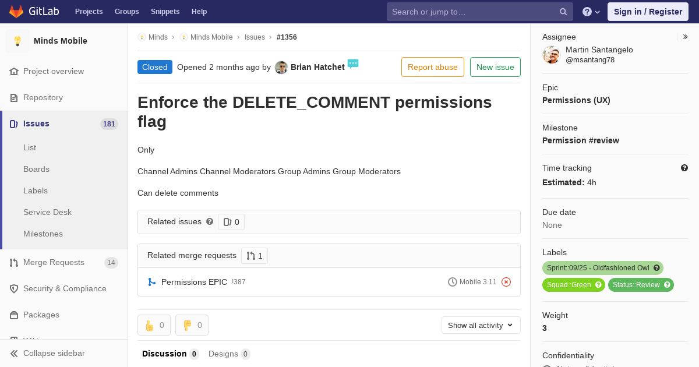The height and width of the screenshot is (367, 699).
Task: Open the Projects menu
Action: click(x=89, y=12)
